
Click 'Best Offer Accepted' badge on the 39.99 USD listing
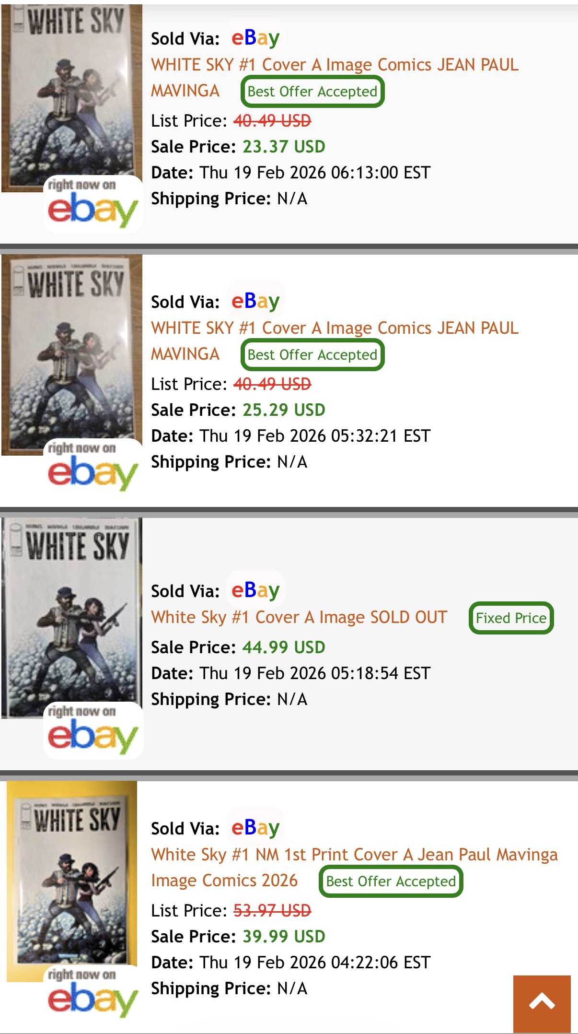click(391, 881)
